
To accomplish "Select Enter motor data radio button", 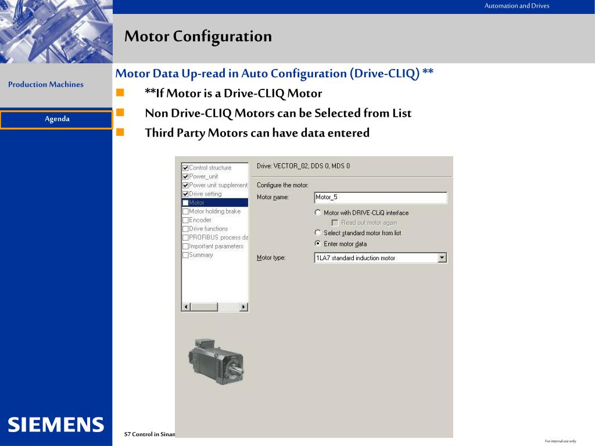I will click(x=318, y=243).
